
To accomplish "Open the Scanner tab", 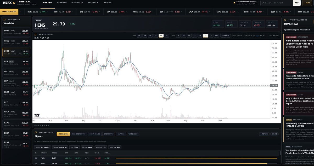I will [62, 3].
